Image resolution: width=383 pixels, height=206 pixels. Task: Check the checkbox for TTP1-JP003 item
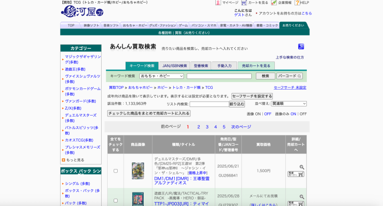116,200
